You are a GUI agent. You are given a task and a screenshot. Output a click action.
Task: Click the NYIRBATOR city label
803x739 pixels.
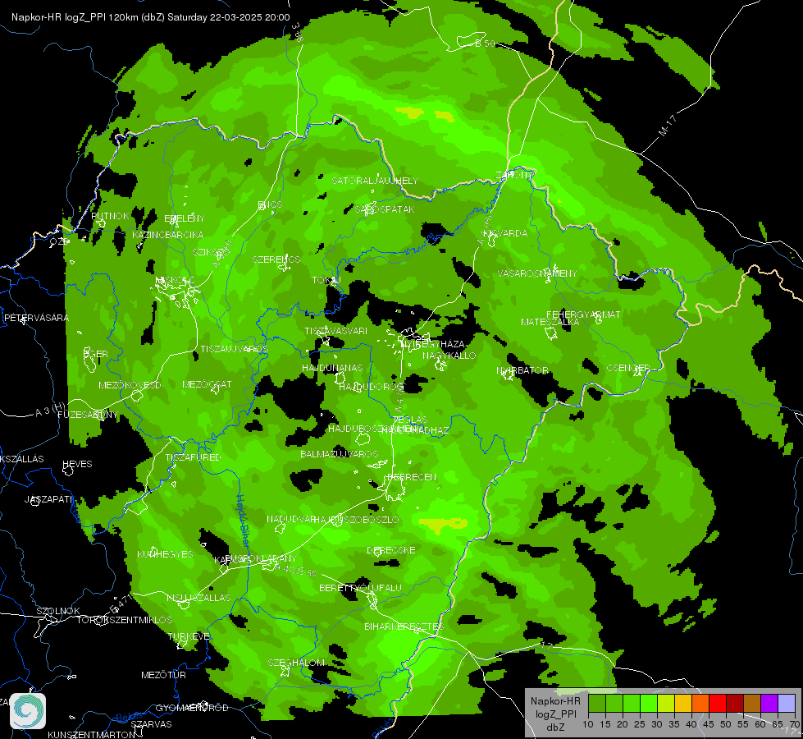pos(522,370)
